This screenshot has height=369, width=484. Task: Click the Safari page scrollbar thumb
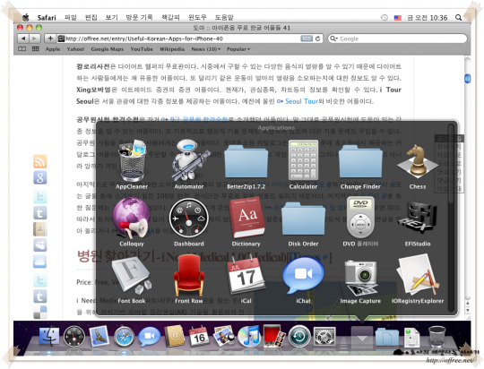pyautogui.click(x=468, y=78)
